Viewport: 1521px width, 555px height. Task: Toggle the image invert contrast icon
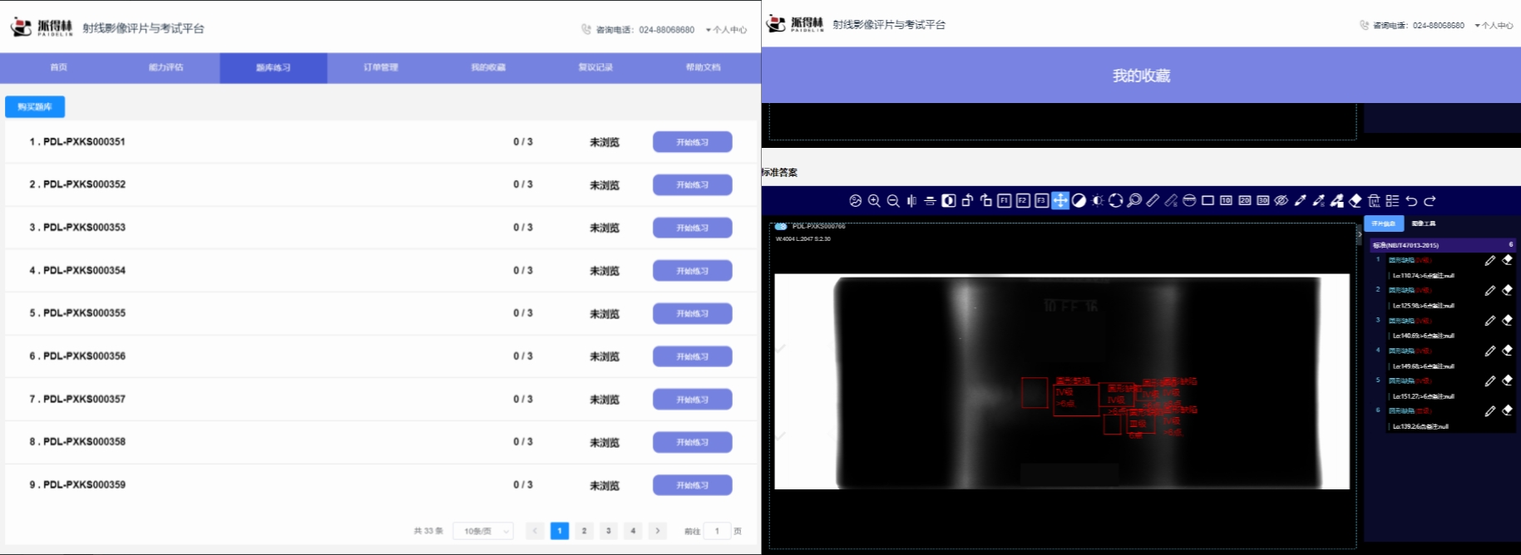tap(1079, 201)
